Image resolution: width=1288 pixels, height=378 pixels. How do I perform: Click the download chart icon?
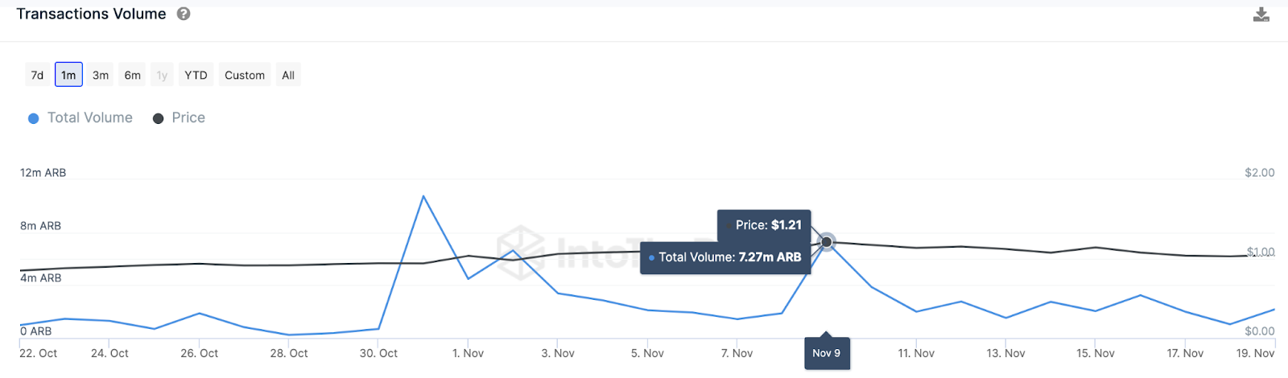pyautogui.click(x=1261, y=14)
